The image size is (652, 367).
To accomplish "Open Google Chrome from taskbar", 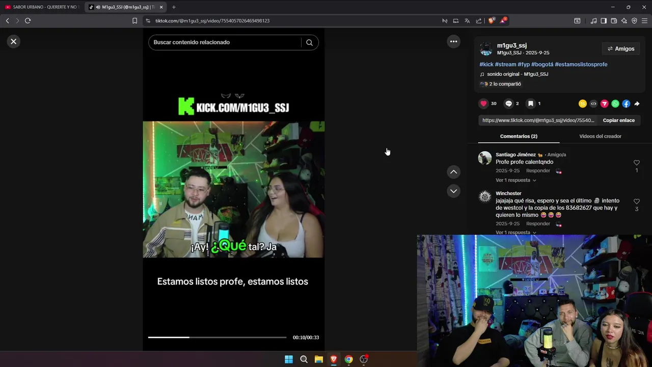I will (x=348, y=359).
